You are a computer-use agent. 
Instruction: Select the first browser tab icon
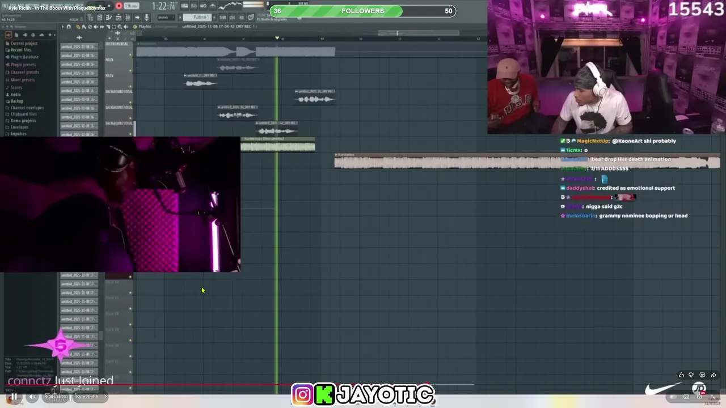click(9, 35)
